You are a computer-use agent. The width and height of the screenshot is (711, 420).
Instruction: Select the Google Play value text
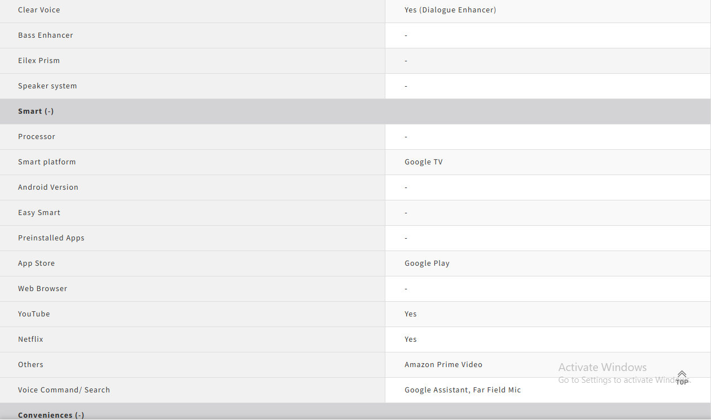pyautogui.click(x=427, y=263)
